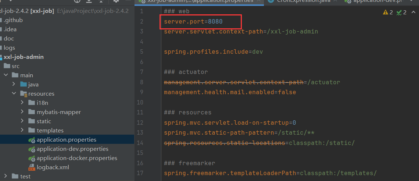Close the application.properties editor tab
The height and width of the screenshot is (181, 419).
(x=259, y=1)
